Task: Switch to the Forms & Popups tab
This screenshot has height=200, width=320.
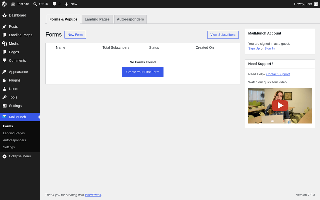Action: point(63,19)
